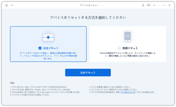Click the 普通リセット description text

pos(128,55)
